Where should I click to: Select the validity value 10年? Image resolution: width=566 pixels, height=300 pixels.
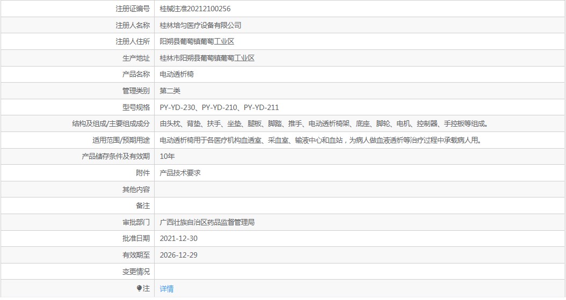pos(167,157)
